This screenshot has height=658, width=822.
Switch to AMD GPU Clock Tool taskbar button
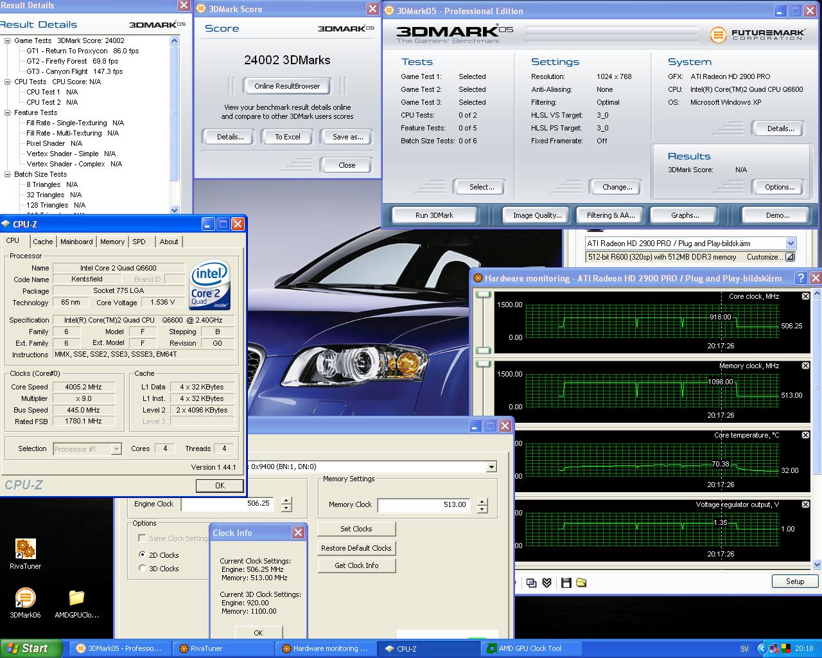pyautogui.click(x=531, y=649)
